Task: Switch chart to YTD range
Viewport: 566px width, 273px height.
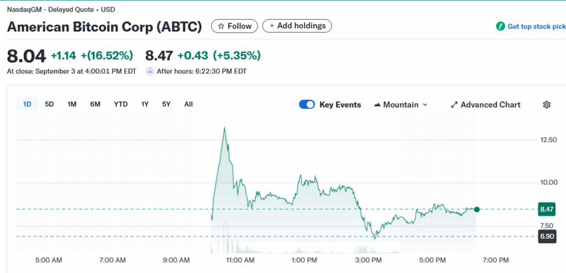Action: 120,104
